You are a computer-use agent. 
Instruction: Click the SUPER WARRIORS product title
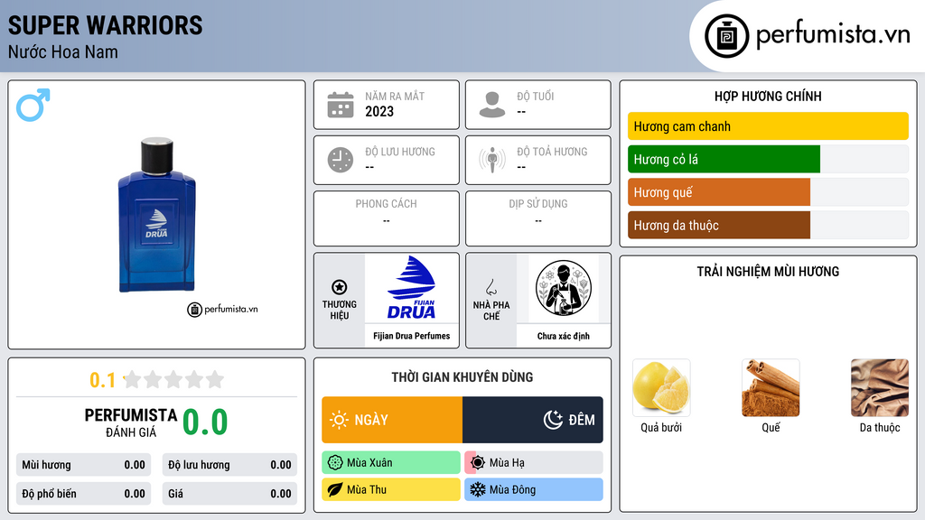[x=105, y=26]
